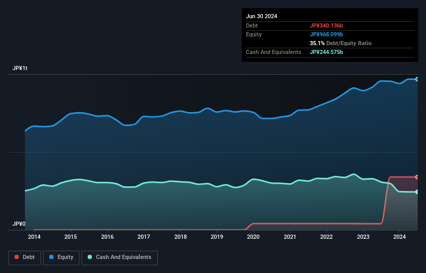Click the 2023 x-axis label
The height and width of the screenshot is (273, 426).
[363, 237]
